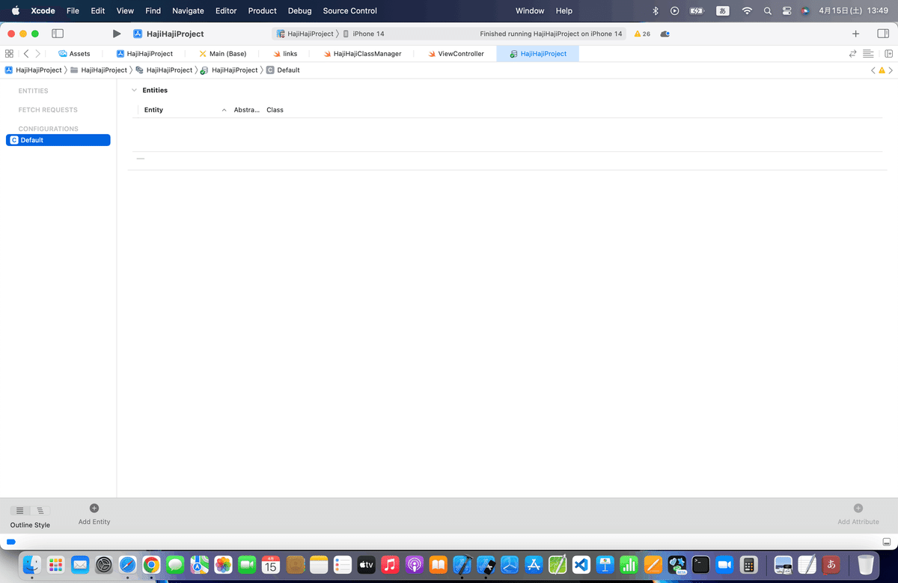Open the Default configuration breadcrumb
This screenshot has height=583, width=898.
point(283,70)
